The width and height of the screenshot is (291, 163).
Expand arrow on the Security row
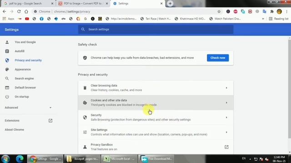point(226,117)
